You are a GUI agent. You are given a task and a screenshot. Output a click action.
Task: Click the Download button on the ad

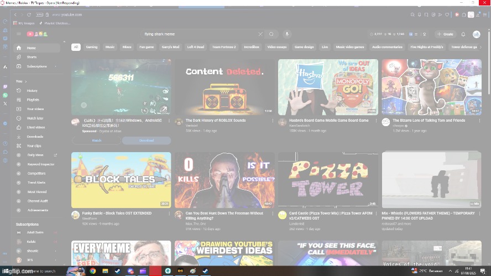pos(146,140)
